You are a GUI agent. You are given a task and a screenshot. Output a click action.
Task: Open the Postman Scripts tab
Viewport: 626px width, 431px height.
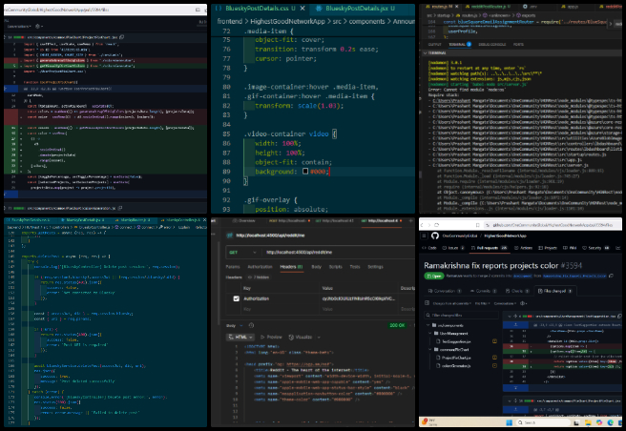[335, 267]
